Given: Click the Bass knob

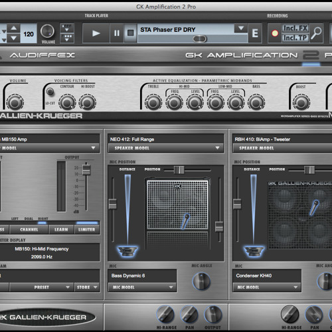Looking at the screenshot, I should point(256,103).
